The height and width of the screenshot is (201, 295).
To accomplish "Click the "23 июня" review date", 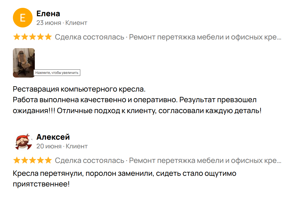I will click(49, 23).
